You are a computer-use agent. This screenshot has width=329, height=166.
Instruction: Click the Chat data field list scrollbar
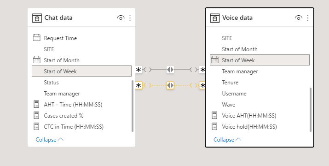(x=133, y=106)
